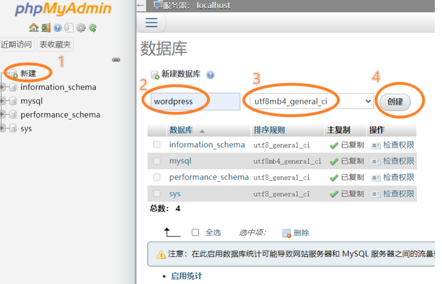Switch to 表收藏夹 tab

tap(55, 45)
